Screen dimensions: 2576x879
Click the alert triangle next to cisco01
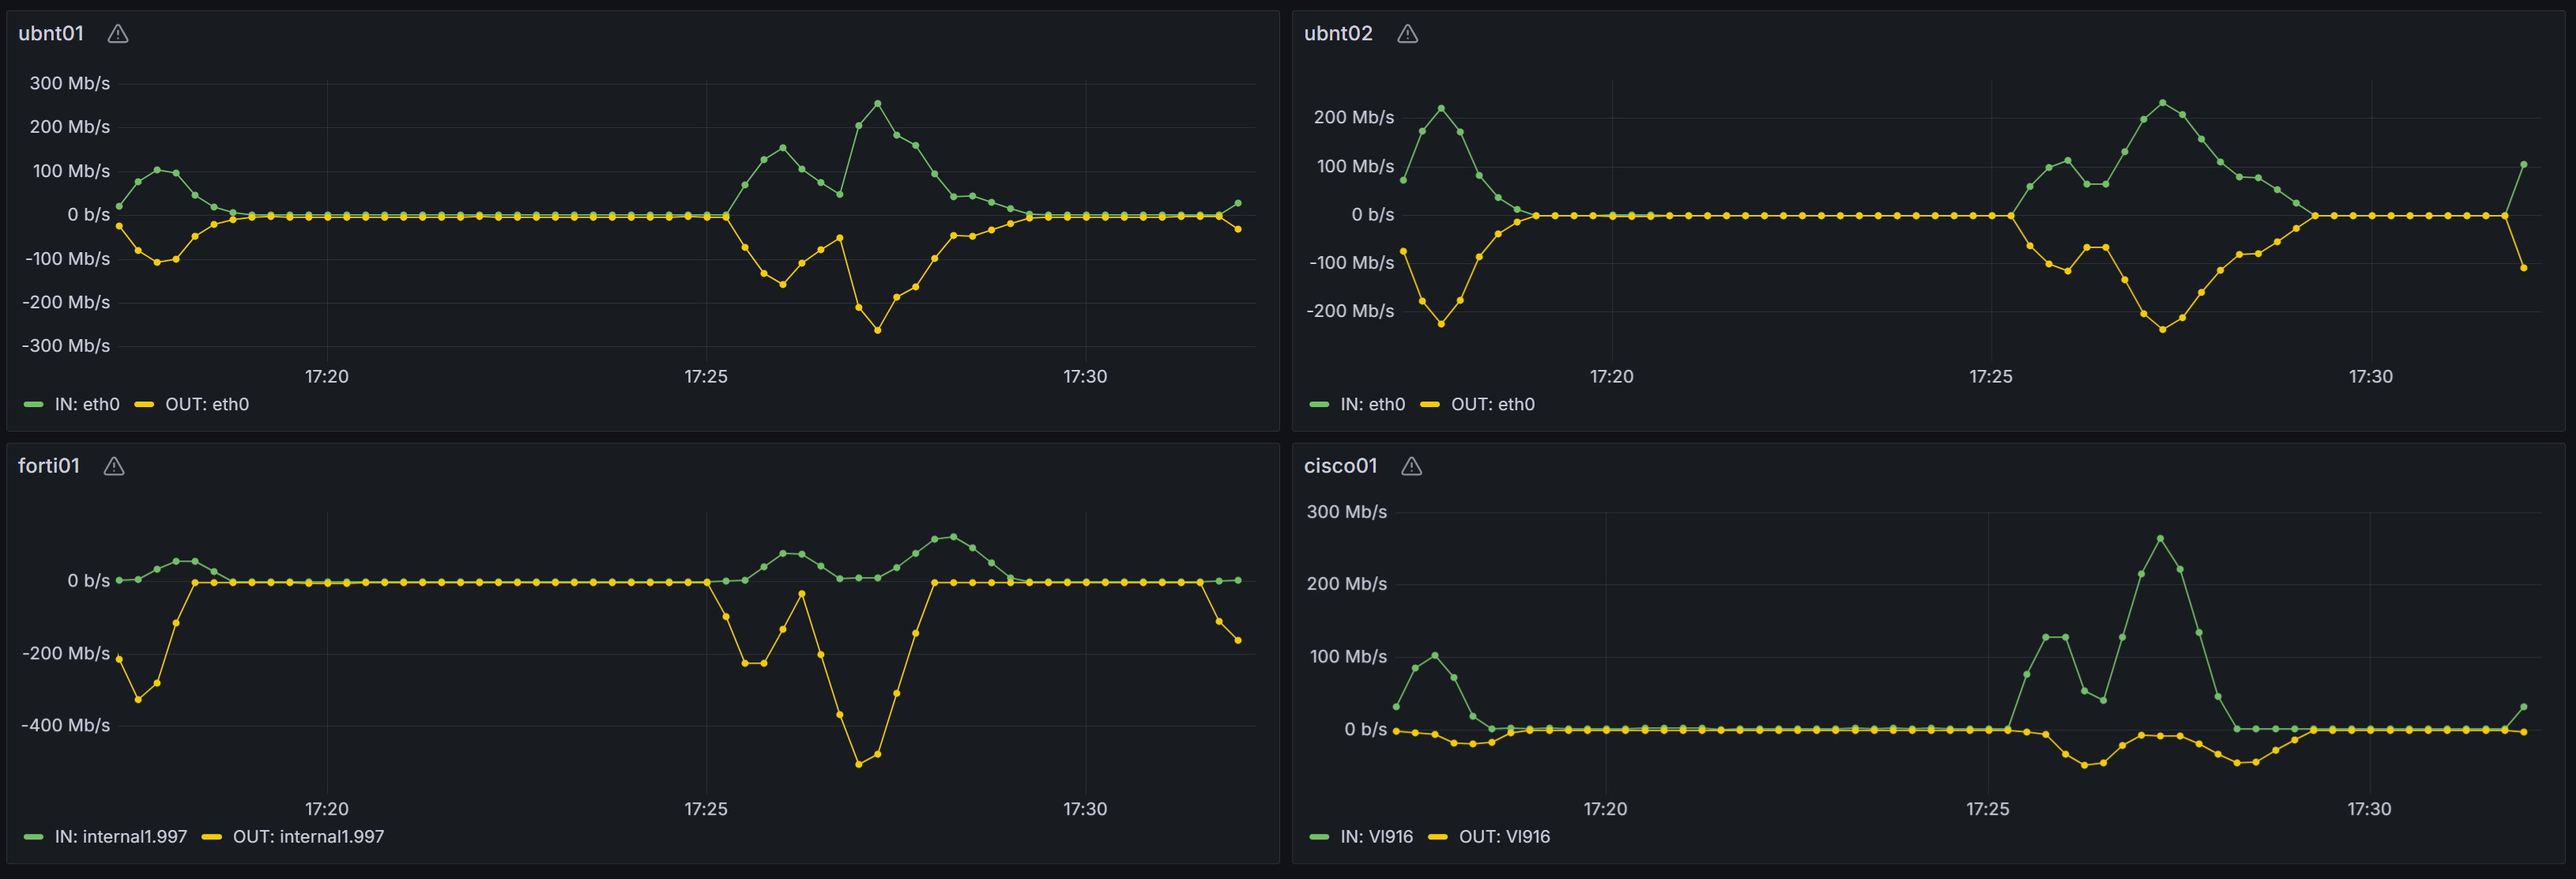pos(1411,466)
